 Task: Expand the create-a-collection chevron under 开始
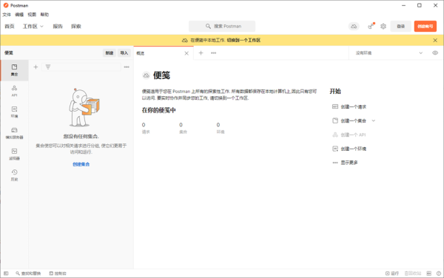point(374,121)
